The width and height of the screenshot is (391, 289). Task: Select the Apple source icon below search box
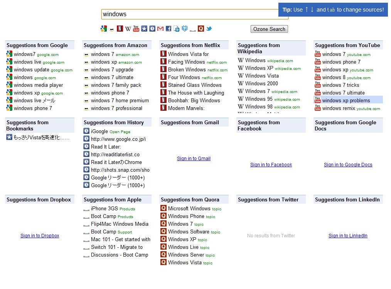click(x=192, y=30)
